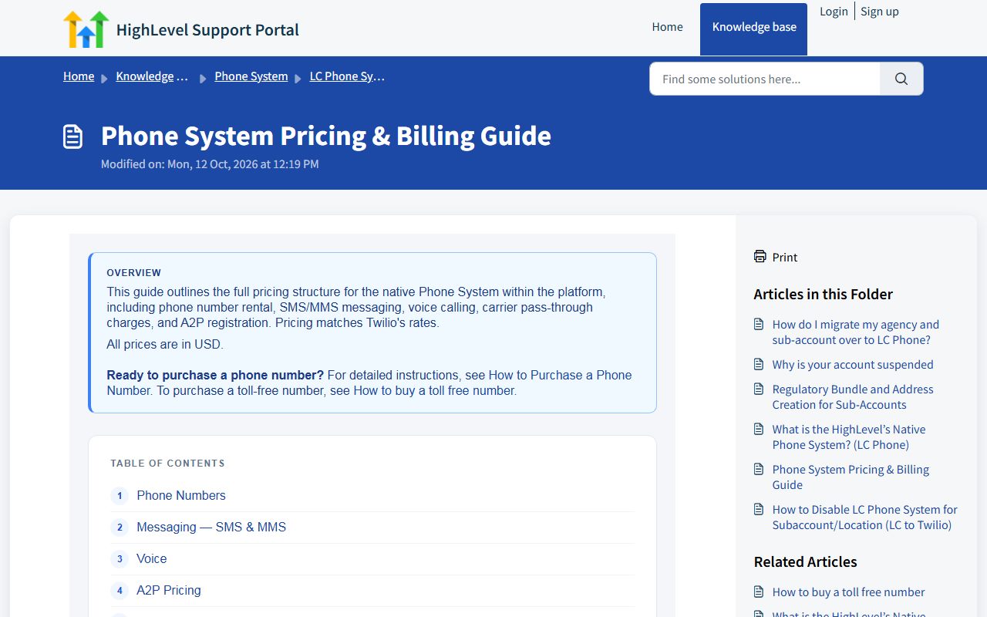The width and height of the screenshot is (987, 617).
Task: Open the Knowledge base tab
Action: (x=754, y=29)
